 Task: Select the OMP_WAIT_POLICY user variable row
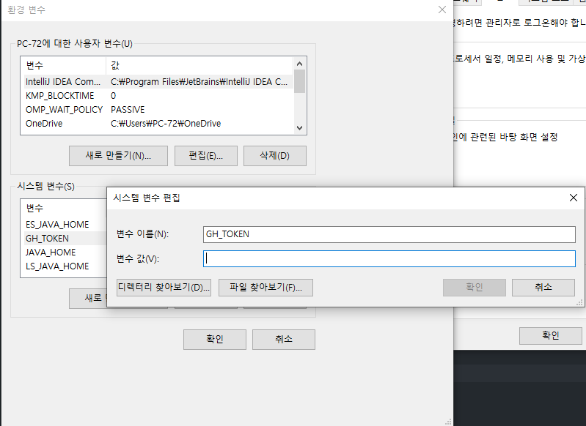65,110
